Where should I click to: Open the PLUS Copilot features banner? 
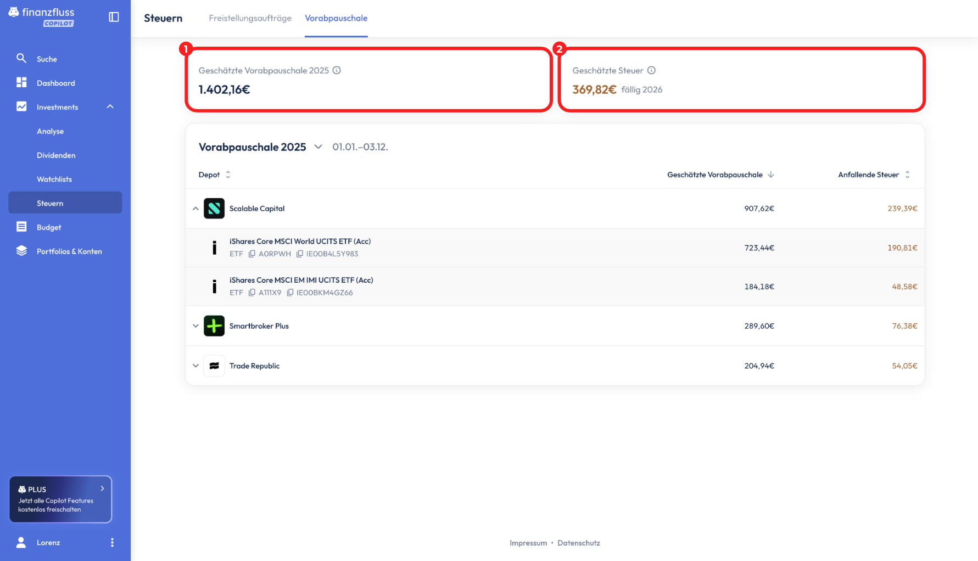click(60, 499)
